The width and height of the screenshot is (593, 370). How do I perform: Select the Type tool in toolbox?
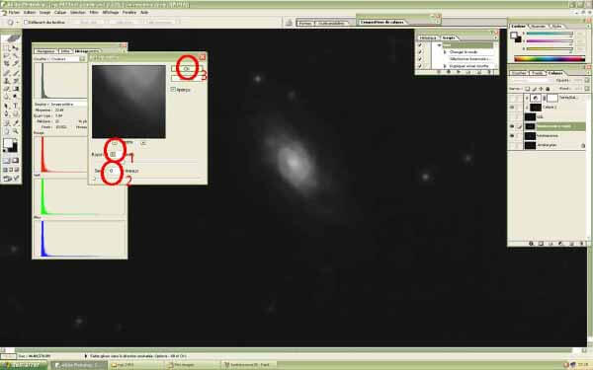tap(16, 106)
